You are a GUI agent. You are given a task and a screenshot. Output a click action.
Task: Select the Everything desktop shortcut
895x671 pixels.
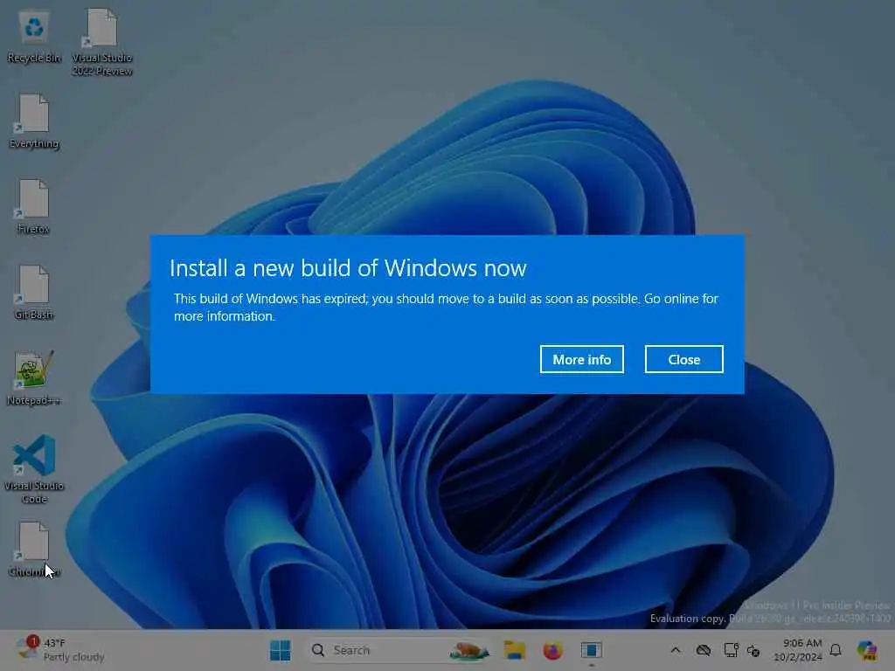(34, 122)
